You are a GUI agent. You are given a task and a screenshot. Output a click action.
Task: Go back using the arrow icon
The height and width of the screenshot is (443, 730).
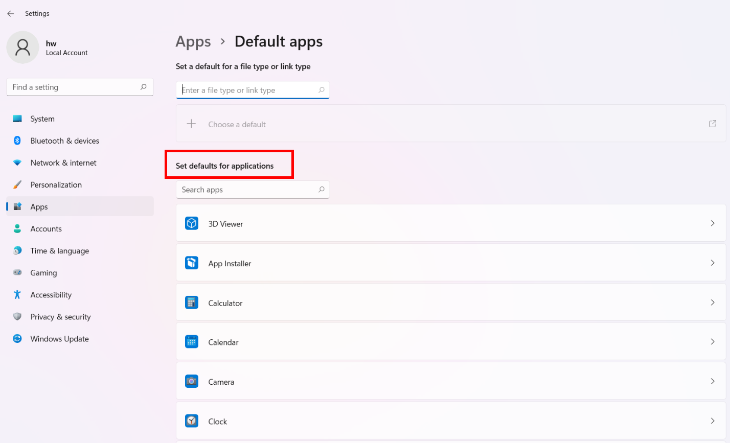tap(11, 14)
